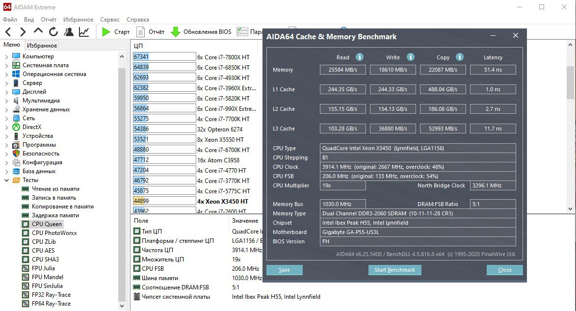
Task: Open the FP64 Ray-Trace benchmark
Action: point(51,303)
